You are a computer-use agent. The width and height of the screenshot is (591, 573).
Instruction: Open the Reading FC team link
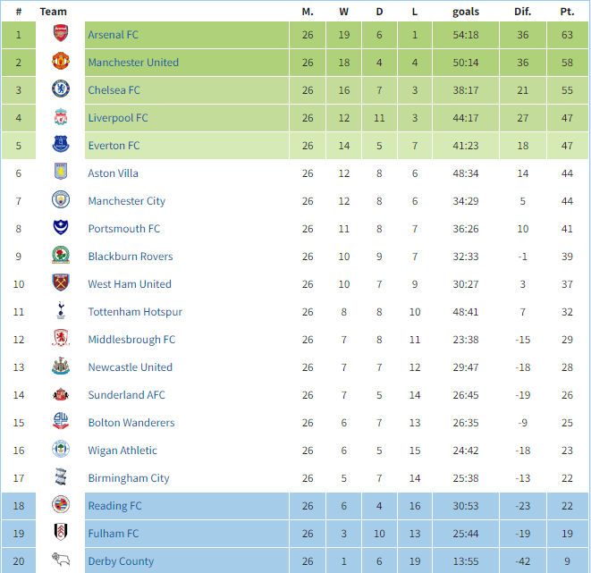(x=114, y=506)
